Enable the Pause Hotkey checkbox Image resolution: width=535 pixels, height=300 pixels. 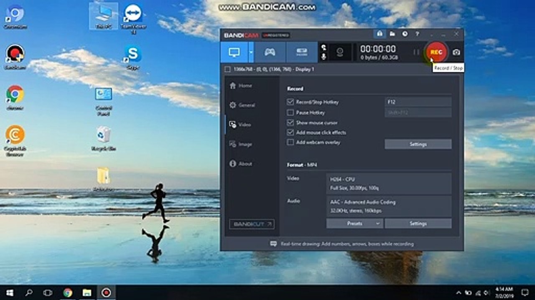click(290, 112)
